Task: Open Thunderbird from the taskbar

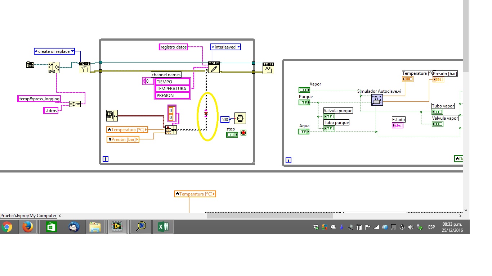Action: pyautogui.click(x=74, y=227)
